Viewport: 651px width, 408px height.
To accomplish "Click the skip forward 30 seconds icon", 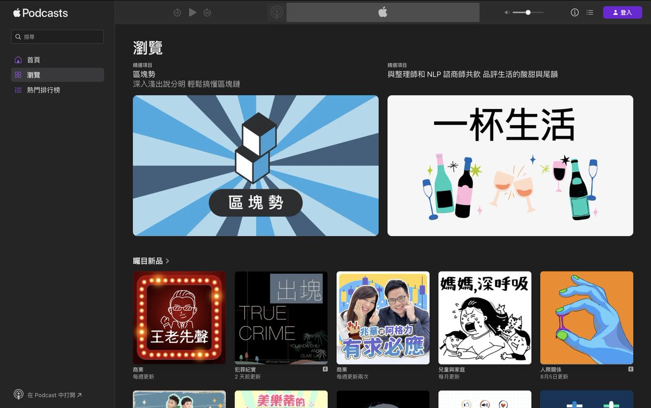I will pos(207,12).
